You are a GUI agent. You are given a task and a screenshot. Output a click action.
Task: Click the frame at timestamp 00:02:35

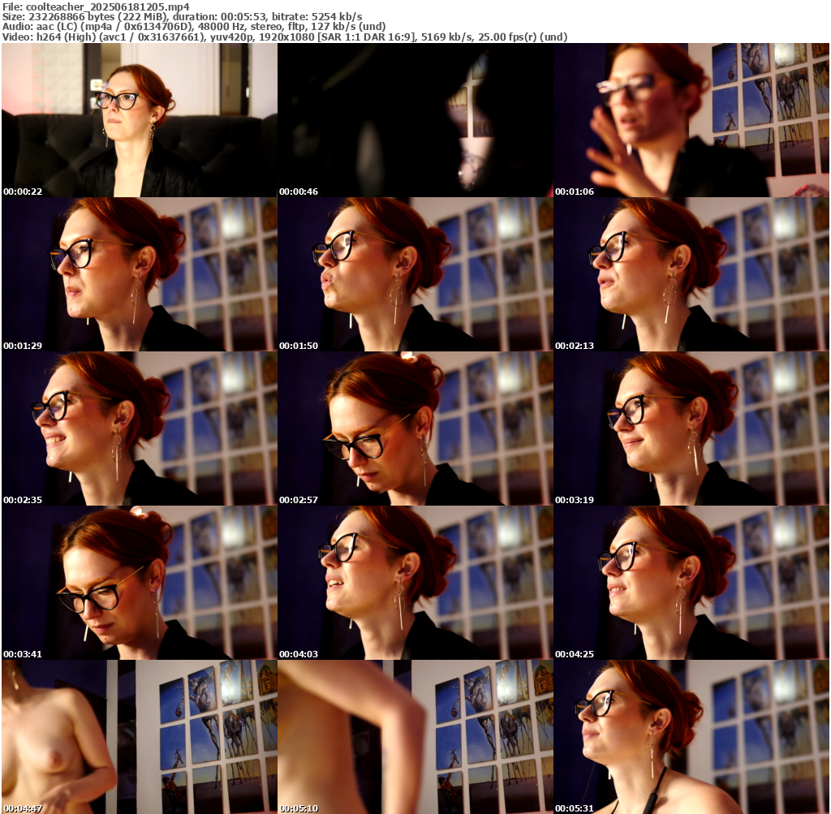point(139,429)
